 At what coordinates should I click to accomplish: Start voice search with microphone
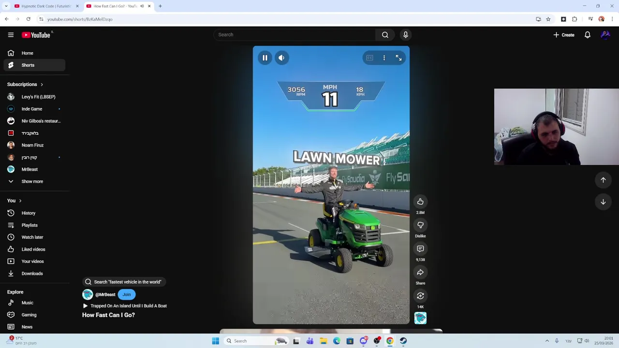click(x=406, y=35)
